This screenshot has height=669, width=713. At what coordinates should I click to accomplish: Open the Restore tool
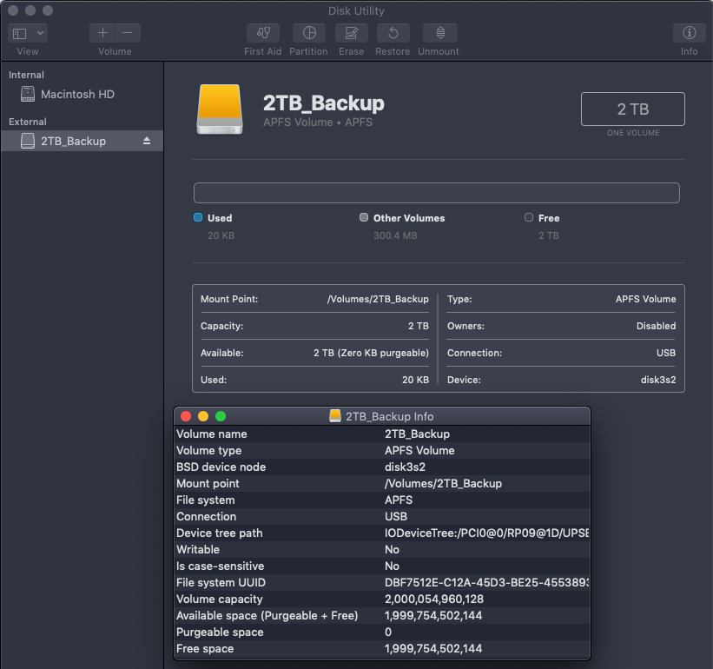(x=392, y=33)
